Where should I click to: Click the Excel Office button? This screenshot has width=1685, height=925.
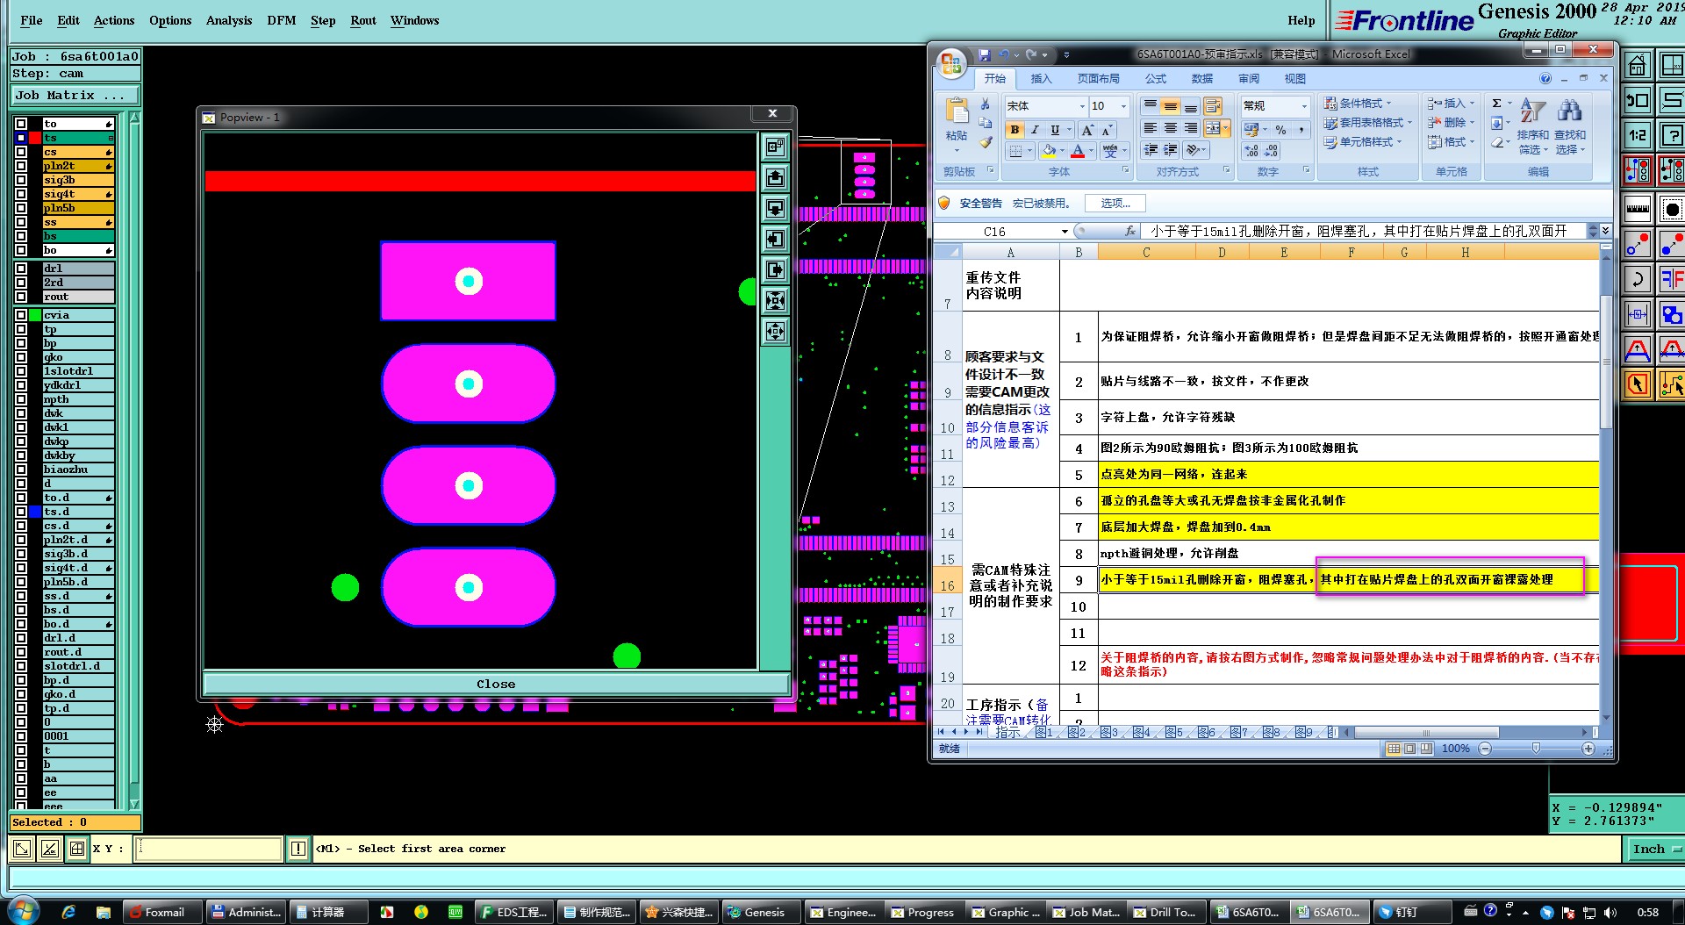[x=951, y=63]
